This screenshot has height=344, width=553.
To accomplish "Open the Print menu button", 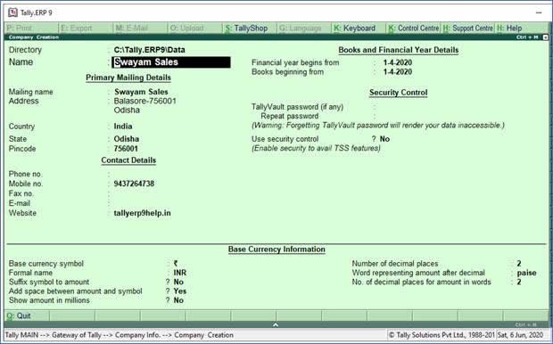I will [31, 28].
